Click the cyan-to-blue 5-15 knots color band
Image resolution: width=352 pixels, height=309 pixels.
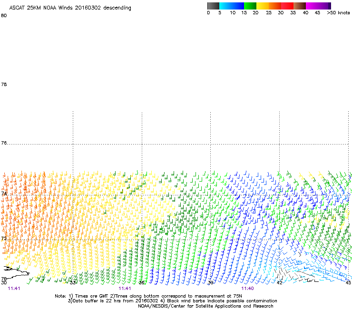tap(232, 6)
